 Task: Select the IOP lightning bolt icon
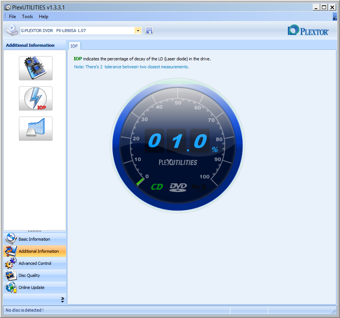(36, 98)
